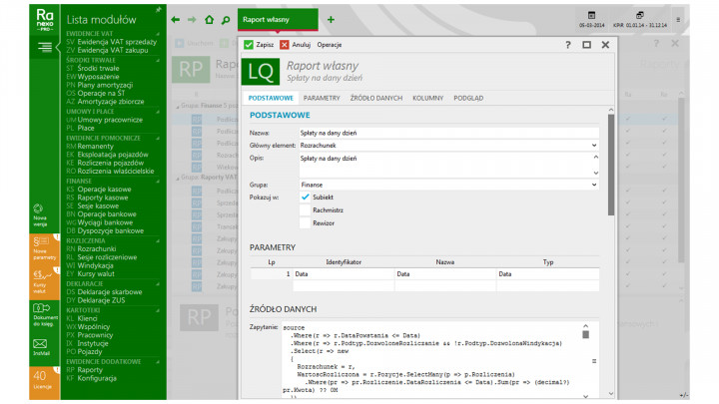Click the red Anuluj cancel icon
This screenshot has width=719, height=404.
[x=285, y=45]
